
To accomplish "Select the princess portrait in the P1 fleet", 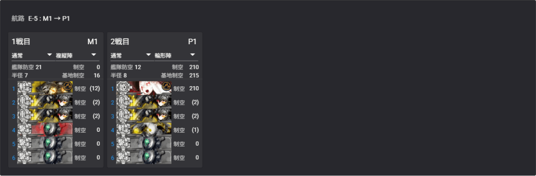I will [144, 88].
